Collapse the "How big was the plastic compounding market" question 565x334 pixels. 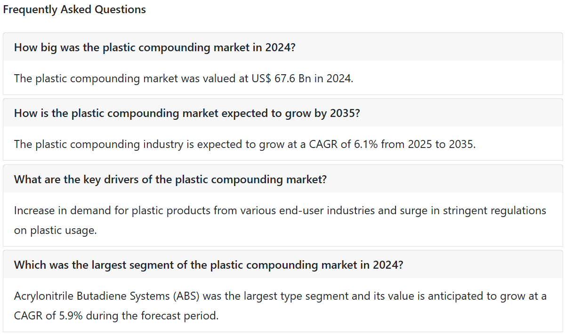point(282,47)
